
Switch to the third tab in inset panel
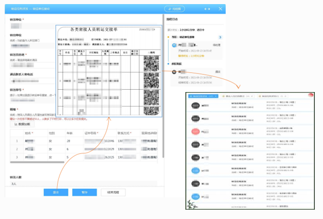(272, 96)
